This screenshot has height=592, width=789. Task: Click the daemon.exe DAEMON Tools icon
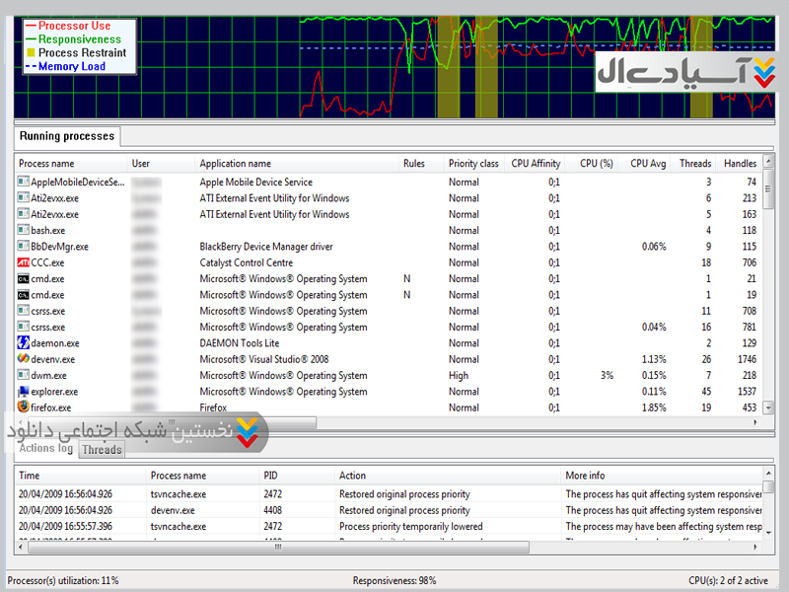coord(24,343)
